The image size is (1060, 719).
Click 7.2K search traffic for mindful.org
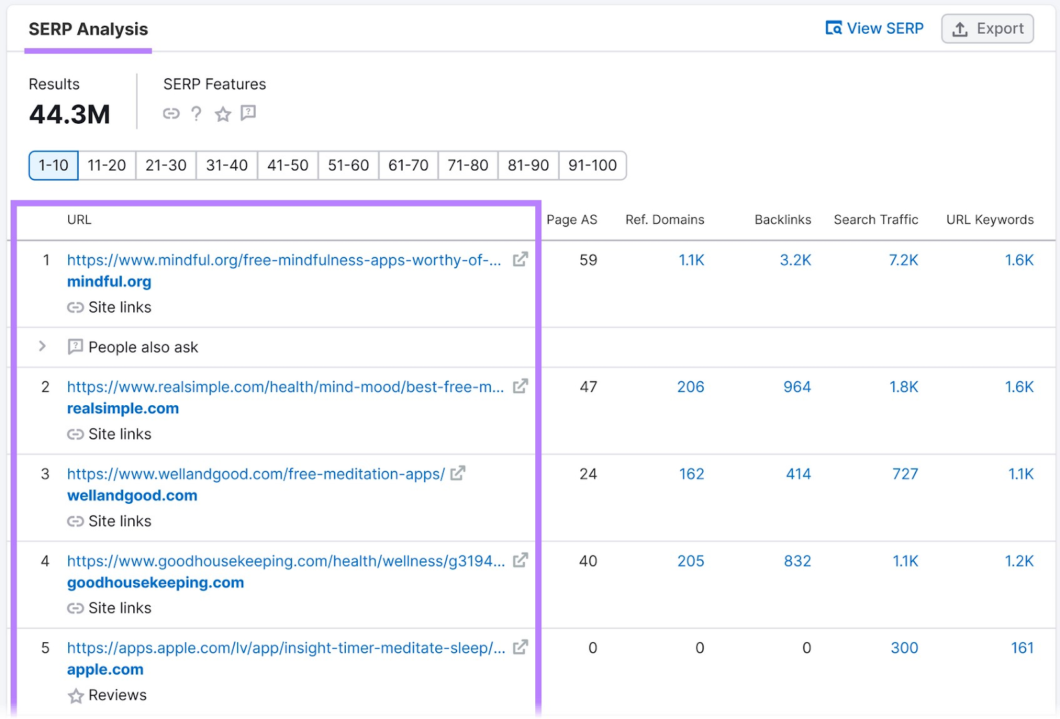point(903,260)
